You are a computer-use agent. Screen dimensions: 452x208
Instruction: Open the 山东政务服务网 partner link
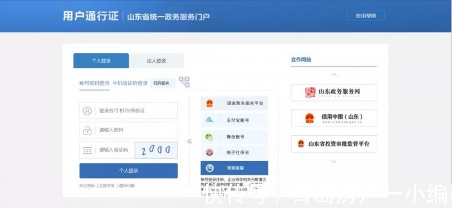pyautogui.click(x=334, y=92)
